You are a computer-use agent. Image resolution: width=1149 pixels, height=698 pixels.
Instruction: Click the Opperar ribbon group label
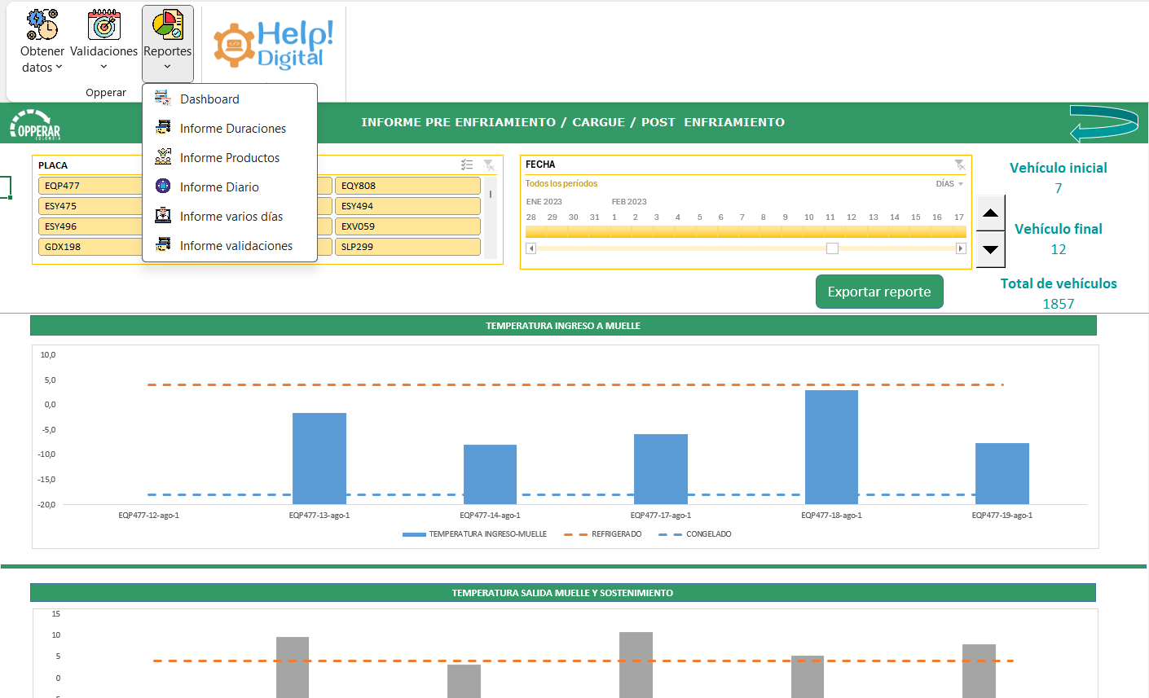point(106,93)
